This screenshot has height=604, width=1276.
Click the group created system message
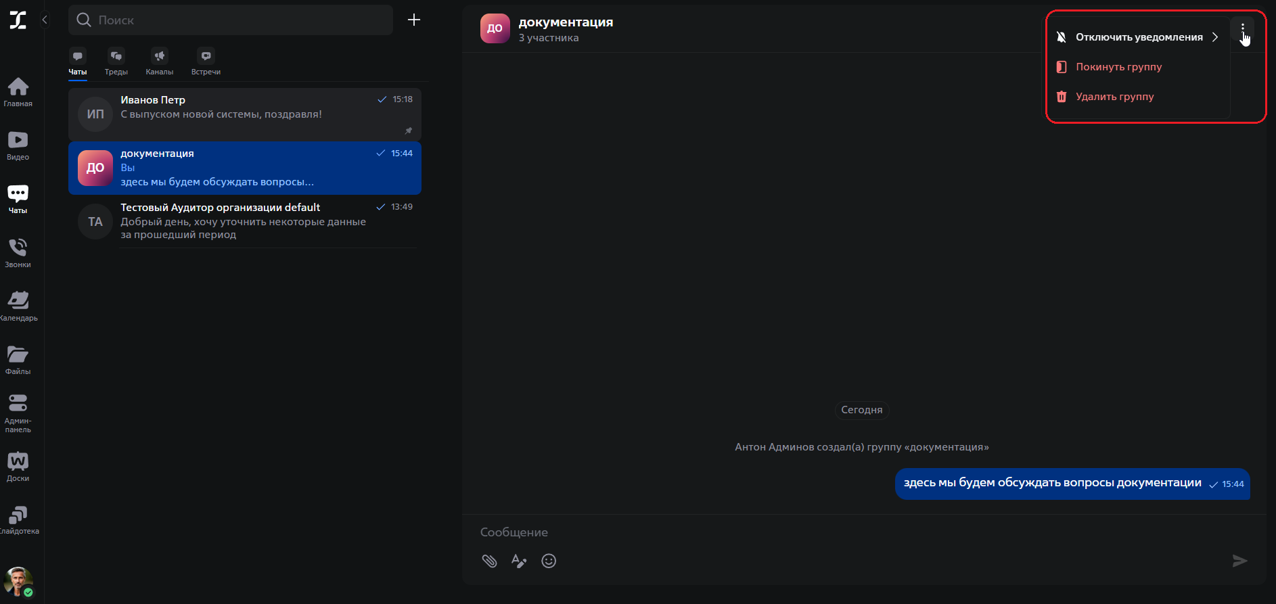click(x=862, y=447)
